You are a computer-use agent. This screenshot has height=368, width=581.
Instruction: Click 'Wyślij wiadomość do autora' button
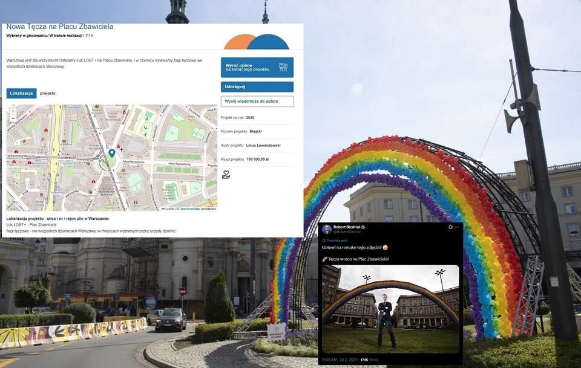click(x=257, y=102)
